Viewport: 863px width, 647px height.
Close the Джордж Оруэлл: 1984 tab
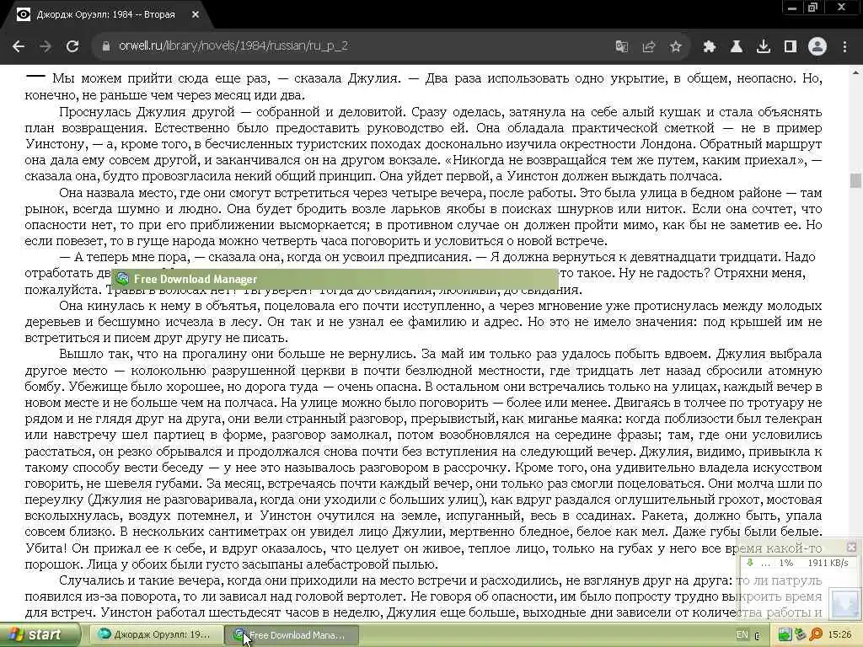(196, 15)
